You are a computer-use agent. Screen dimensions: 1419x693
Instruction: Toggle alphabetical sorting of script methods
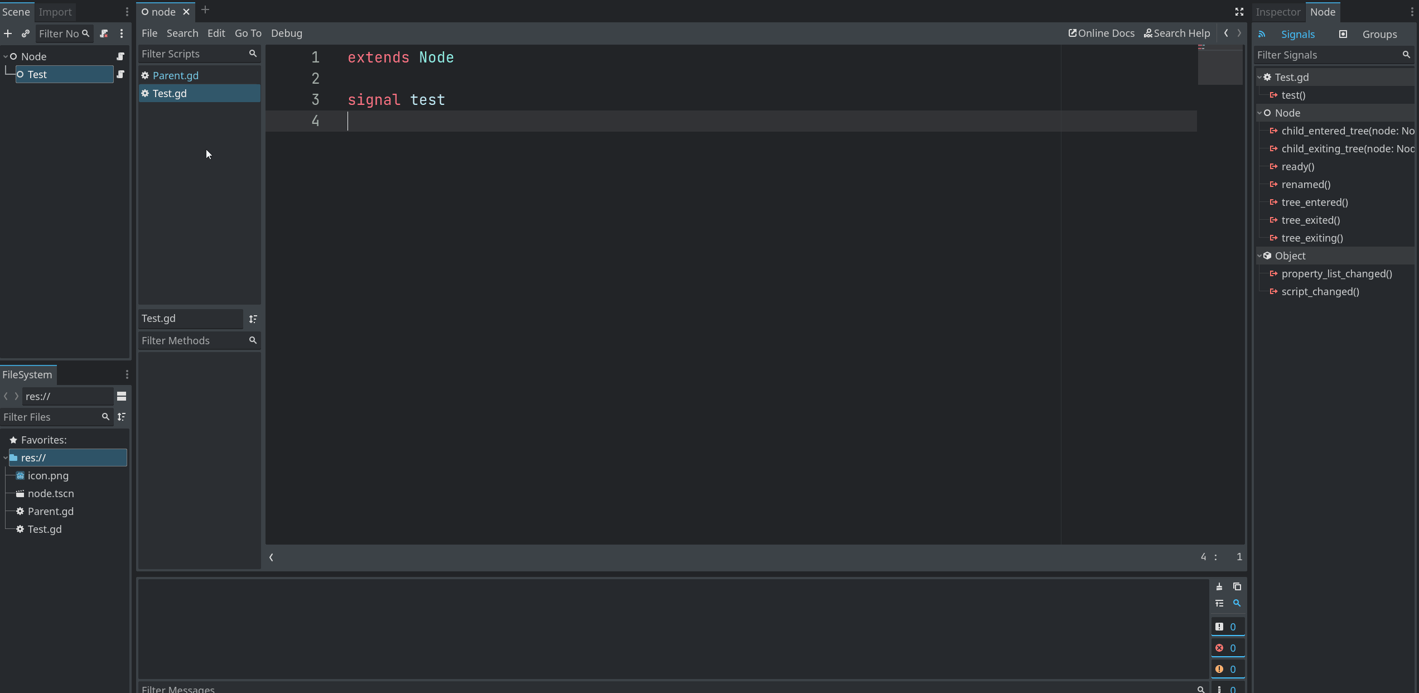253,319
